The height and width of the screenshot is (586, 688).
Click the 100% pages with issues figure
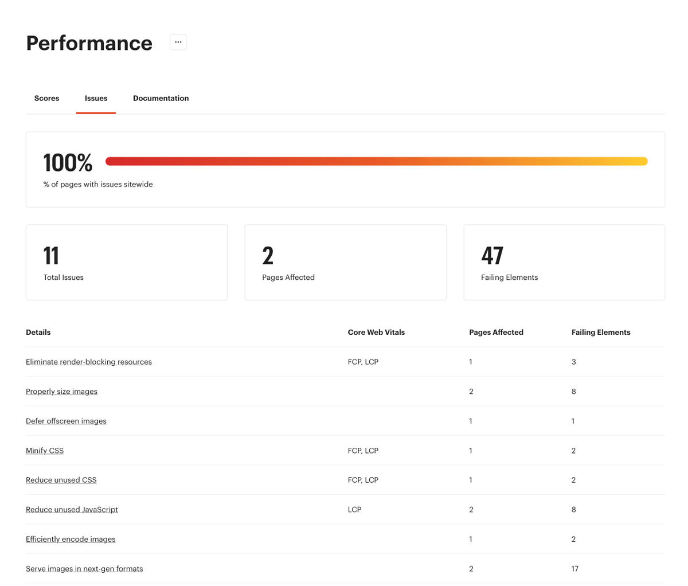68,163
